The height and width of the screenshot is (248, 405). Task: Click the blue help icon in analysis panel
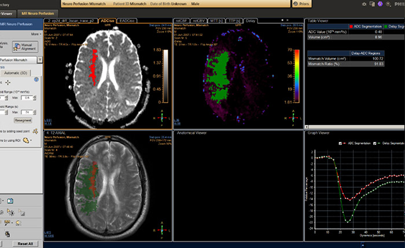(x=36, y=79)
